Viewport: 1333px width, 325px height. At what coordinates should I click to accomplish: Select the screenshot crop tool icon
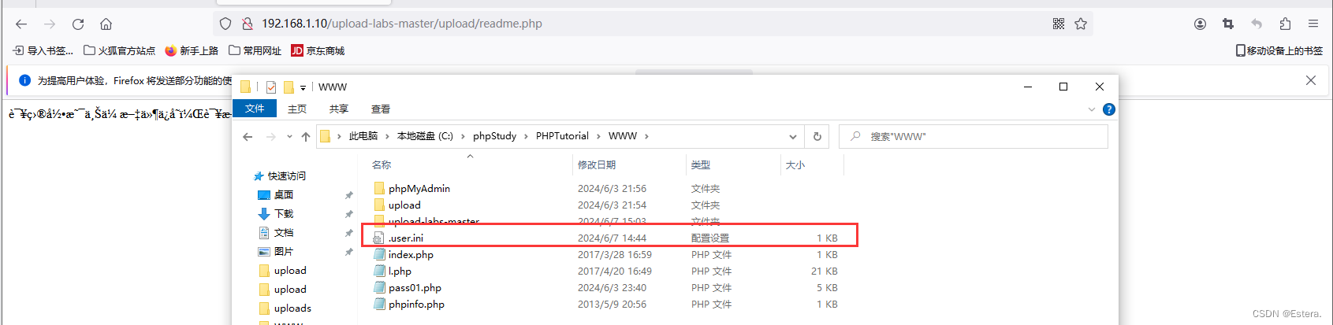click(x=1228, y=24)
